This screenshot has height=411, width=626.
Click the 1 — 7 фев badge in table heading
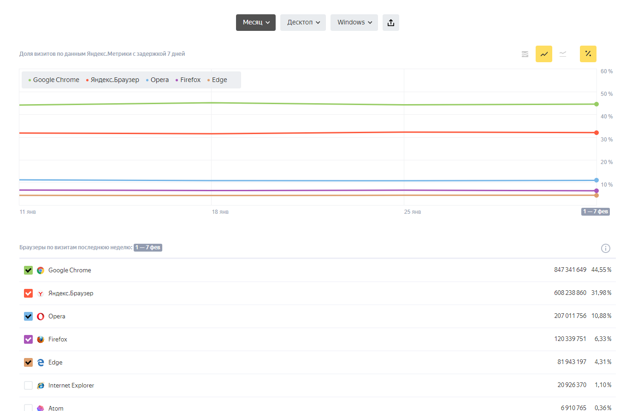[148, 248]
